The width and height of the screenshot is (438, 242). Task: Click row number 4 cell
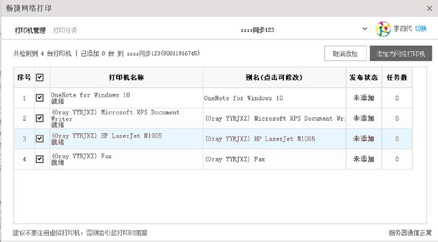[24, 159]
